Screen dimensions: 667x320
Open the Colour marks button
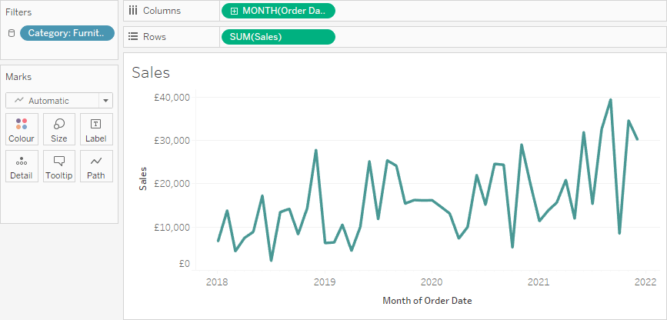pos(22,129)
